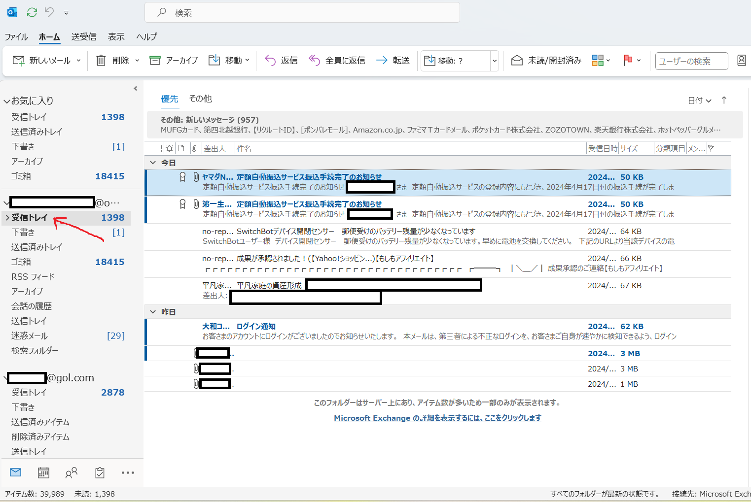Collapse the 今日 message group
Screen dimensions: 751x502
[153, 162]
